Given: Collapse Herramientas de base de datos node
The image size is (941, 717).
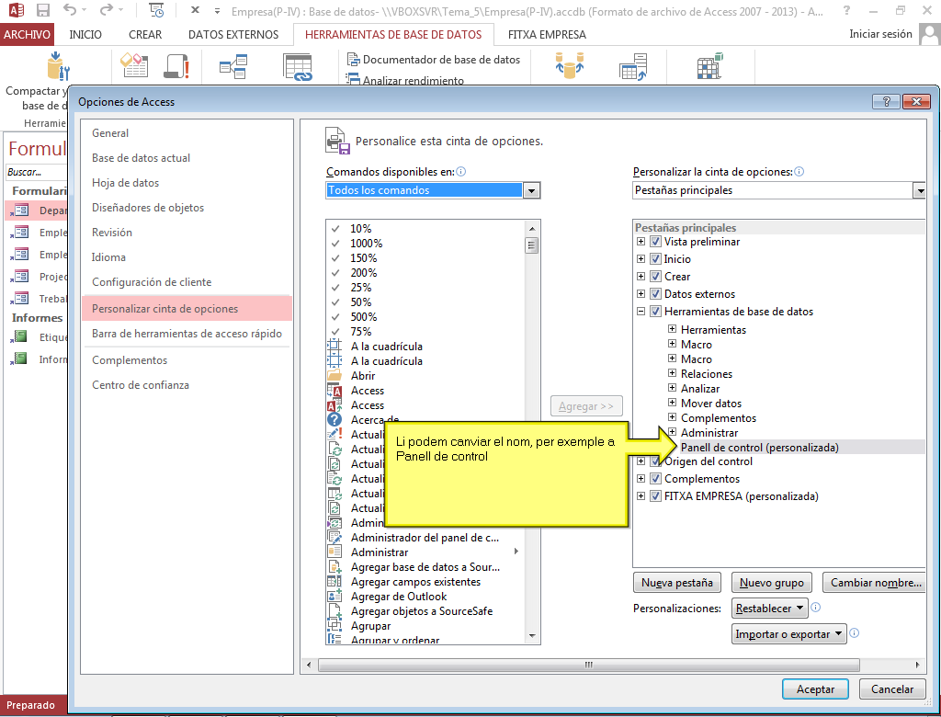Looking at the screenshot, I should 641,311.
